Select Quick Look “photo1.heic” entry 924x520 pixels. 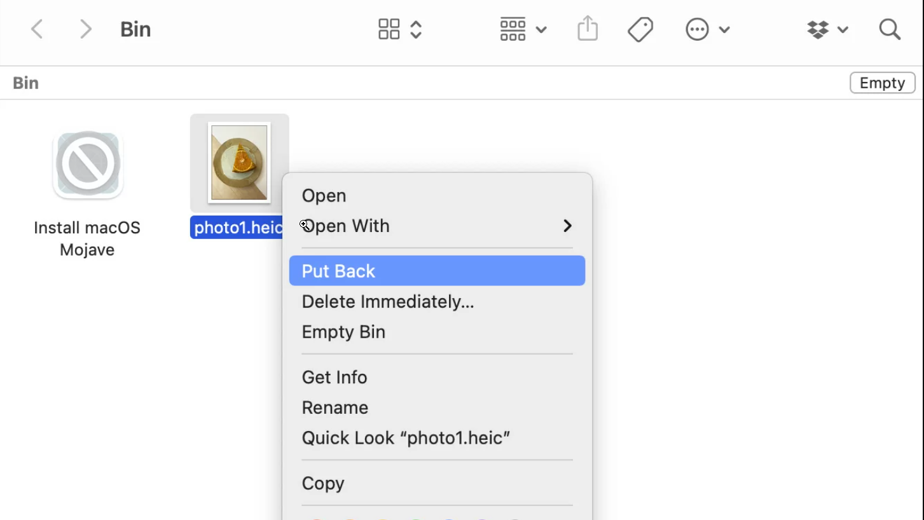coord(437,438)
